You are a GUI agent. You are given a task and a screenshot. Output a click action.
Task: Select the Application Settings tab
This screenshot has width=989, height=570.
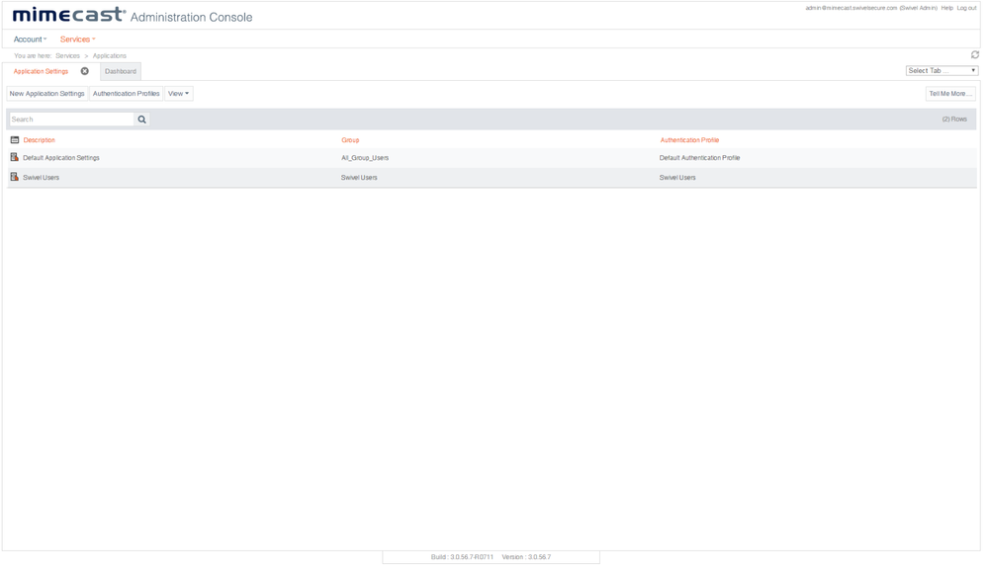[x=40, y=71]
